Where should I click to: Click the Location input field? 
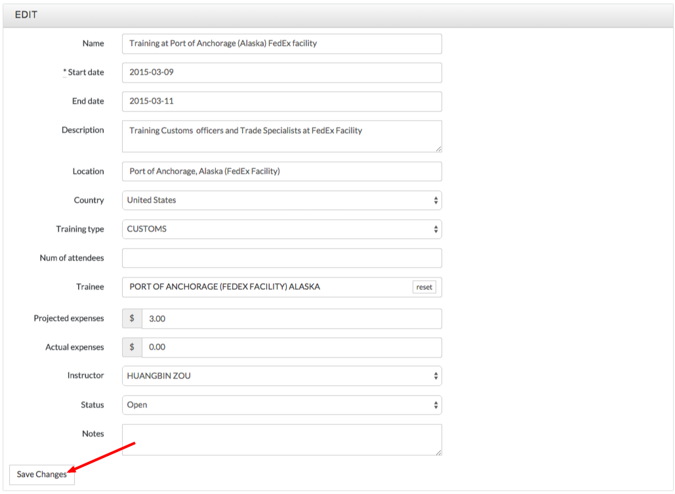click(281, 171)
